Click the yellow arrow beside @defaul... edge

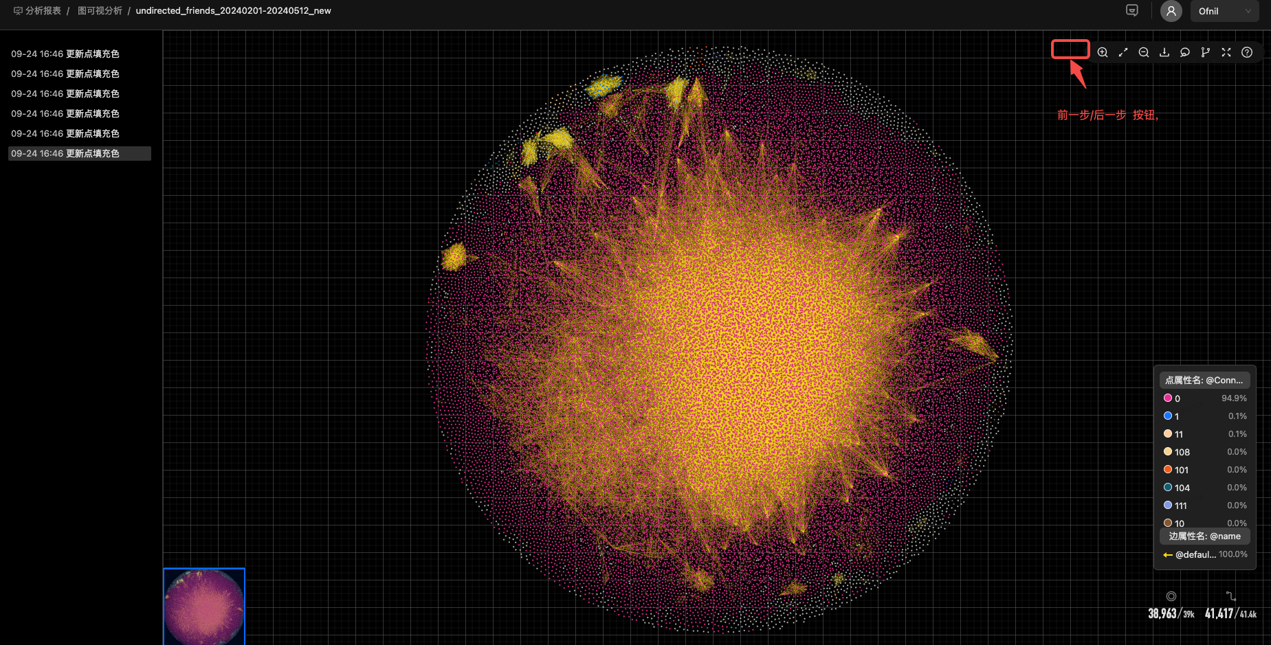click(x=1168, y=554)
